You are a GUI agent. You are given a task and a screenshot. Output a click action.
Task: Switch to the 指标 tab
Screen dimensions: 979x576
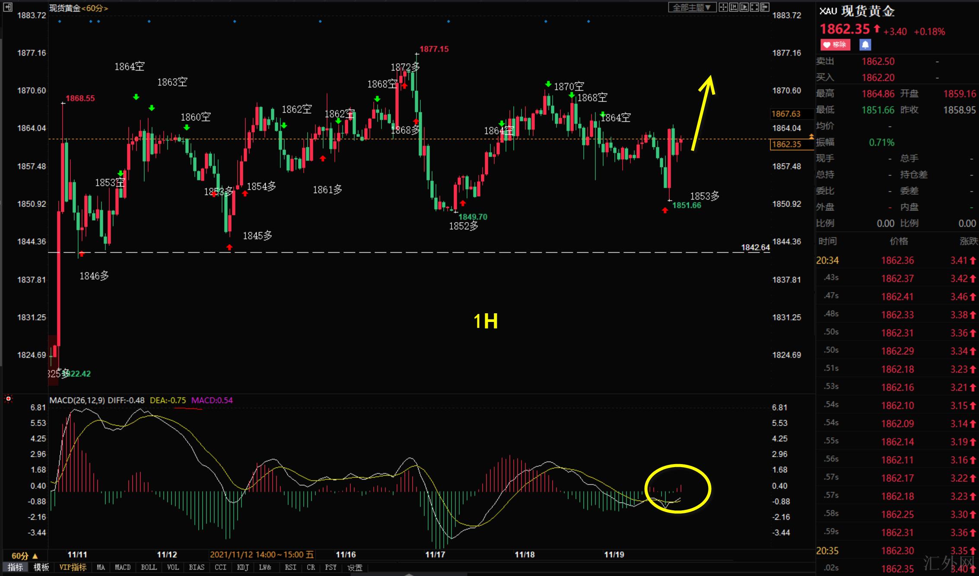click(x=15, y=567)
